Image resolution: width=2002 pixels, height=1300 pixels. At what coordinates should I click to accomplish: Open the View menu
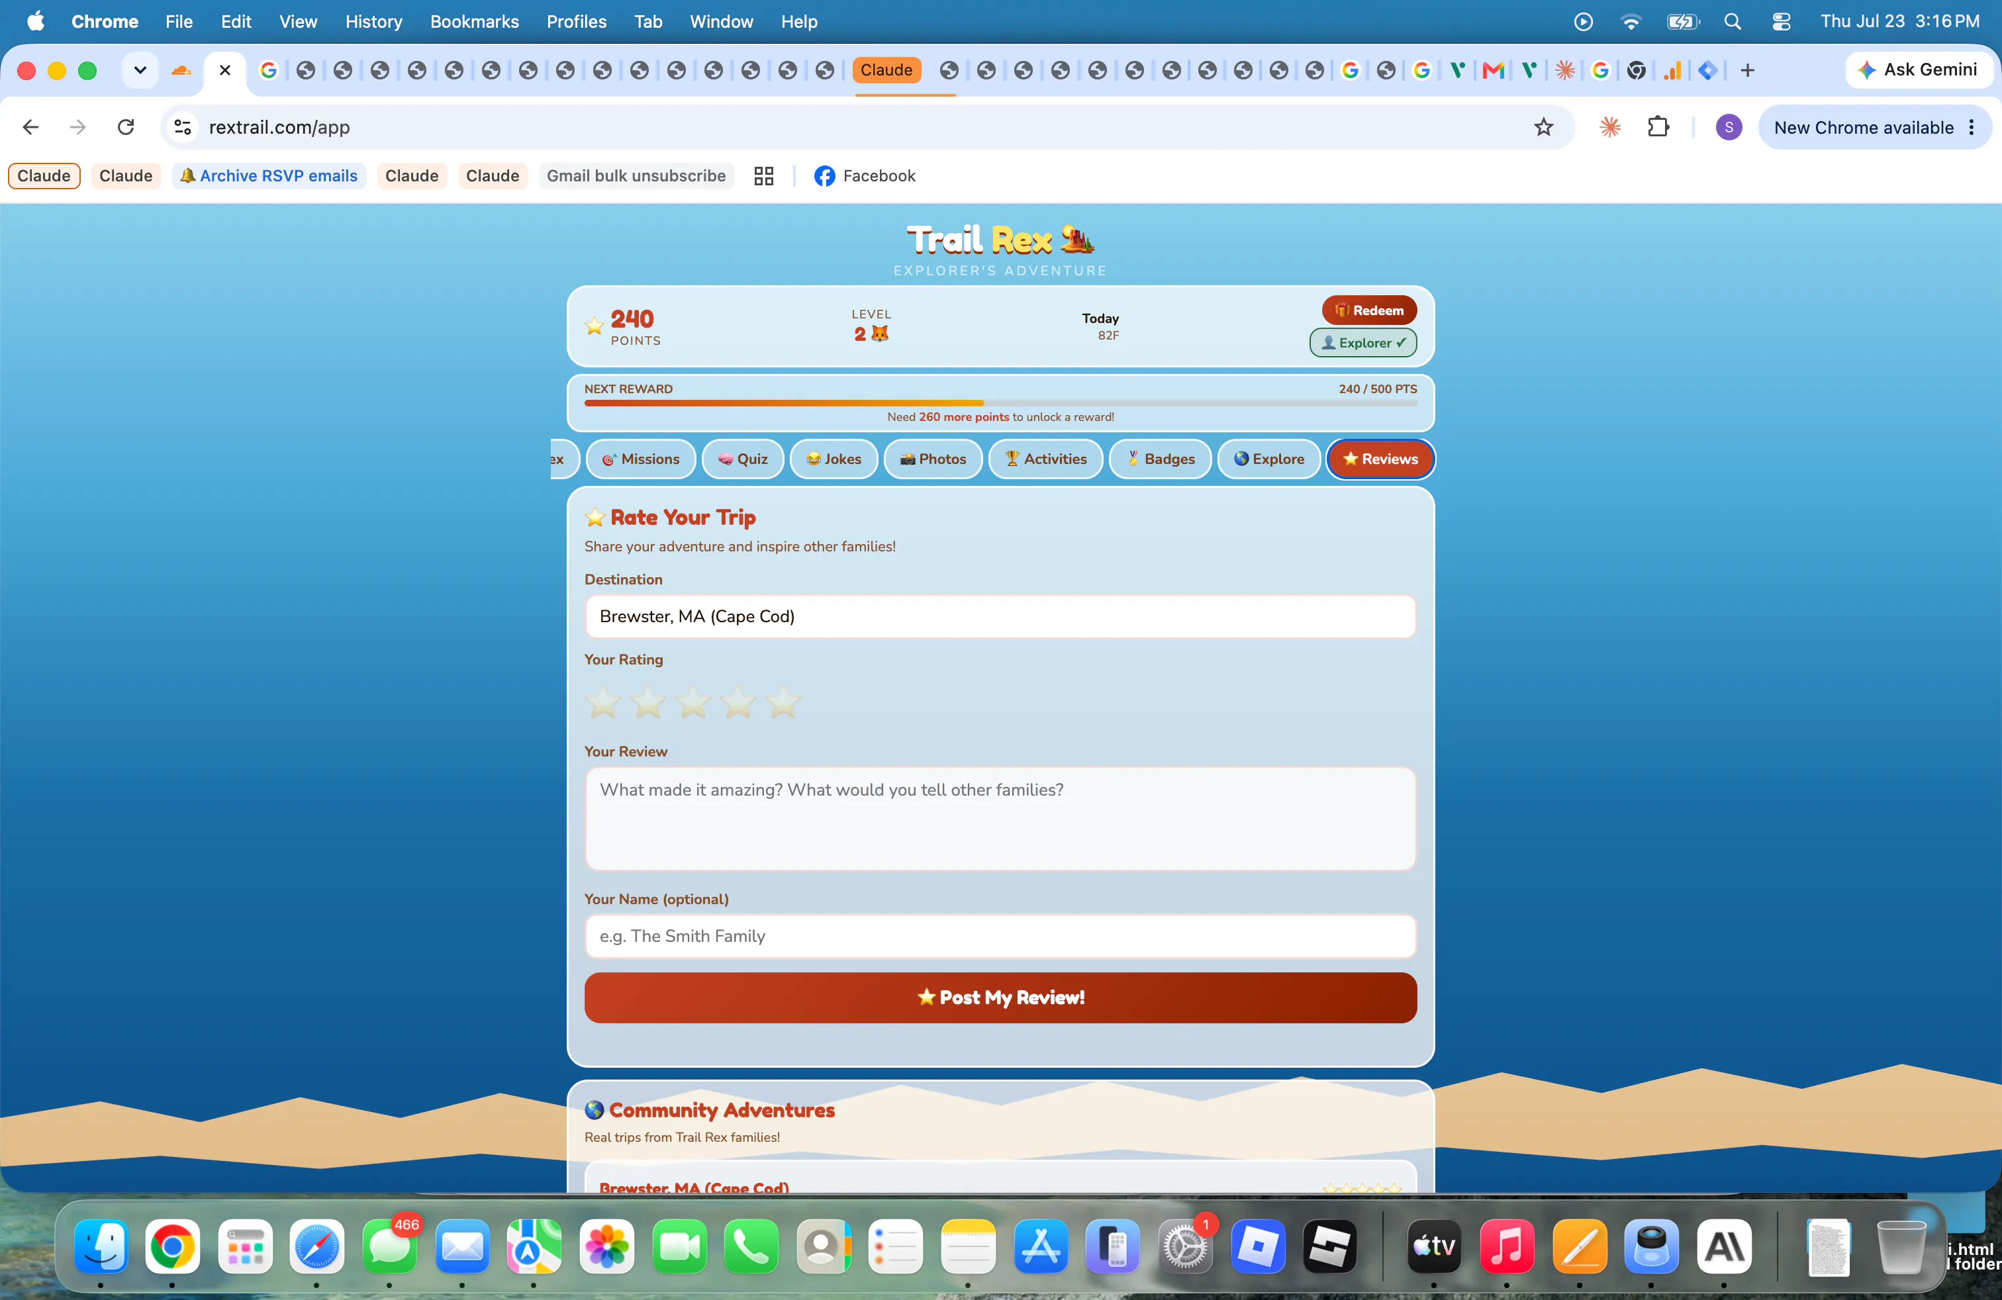point(298,22)
